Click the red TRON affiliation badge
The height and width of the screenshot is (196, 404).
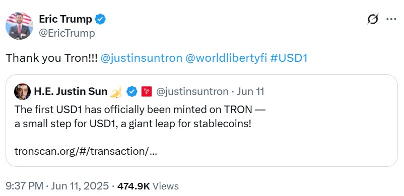tap(147, 92)
